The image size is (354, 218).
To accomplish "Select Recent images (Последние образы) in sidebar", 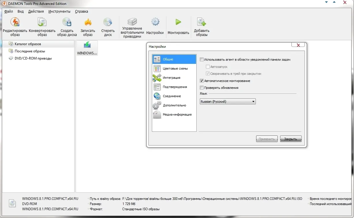I will pos(30,51).
